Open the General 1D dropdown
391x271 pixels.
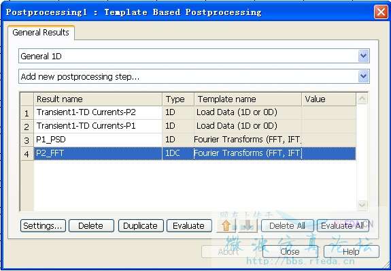[x=363, y=56]
